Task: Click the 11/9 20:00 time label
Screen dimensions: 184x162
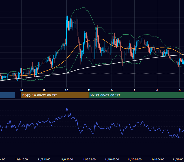Action: click(x=67, y=159)
